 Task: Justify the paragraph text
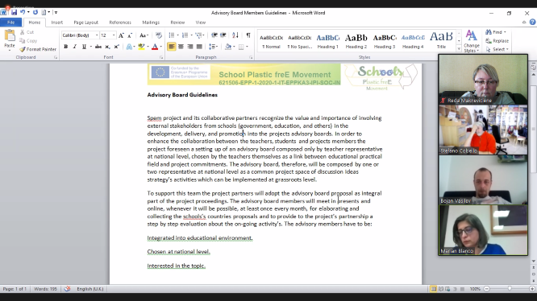click(199, 47)
